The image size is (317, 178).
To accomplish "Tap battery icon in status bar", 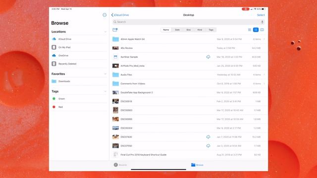I will [x=264, y=9].
